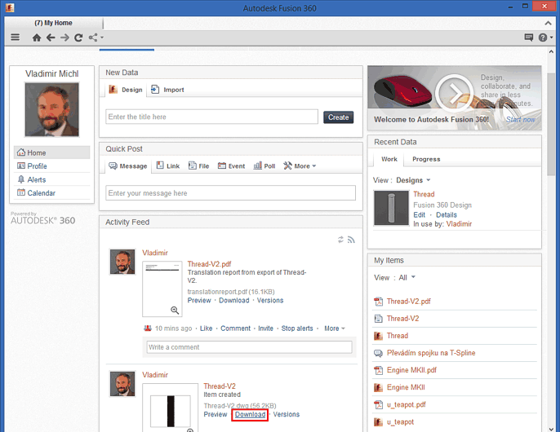Click the In use by Vladimir link
This screenshot has width=560, height=432.
point(459,224)
